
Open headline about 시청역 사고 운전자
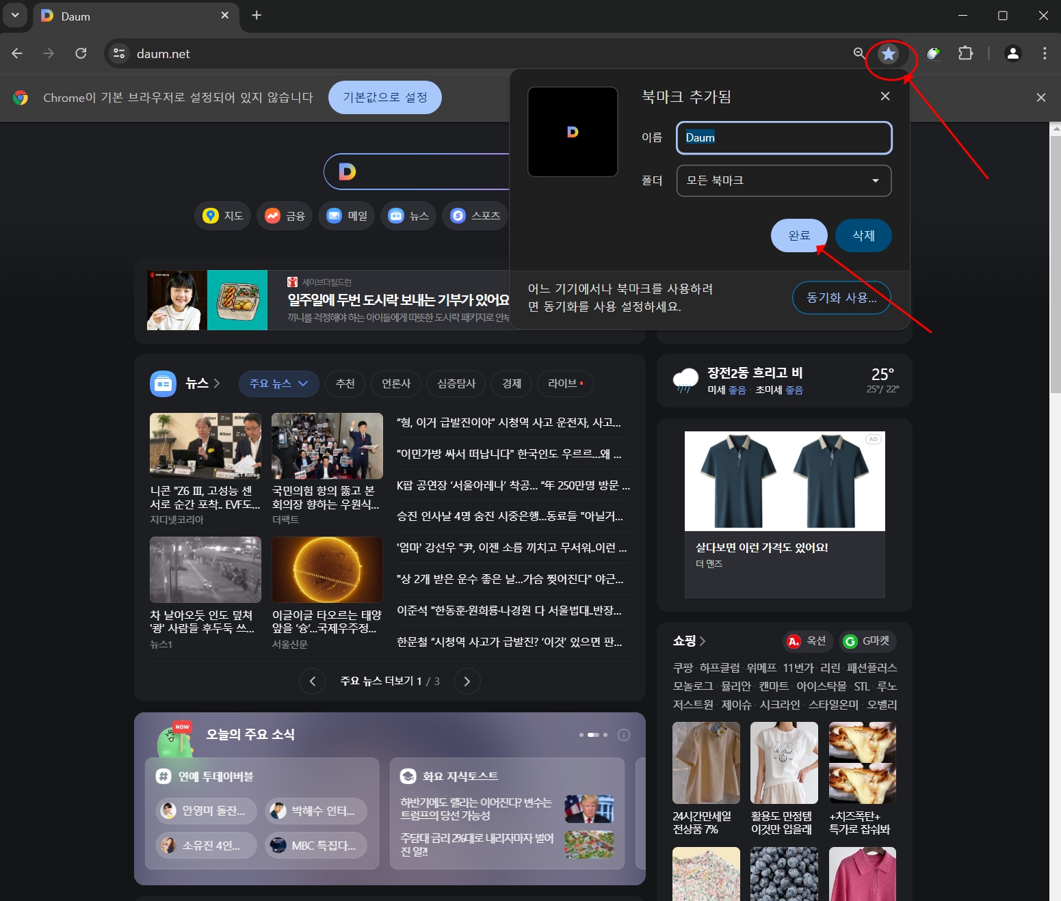click(x=509, y=422)
